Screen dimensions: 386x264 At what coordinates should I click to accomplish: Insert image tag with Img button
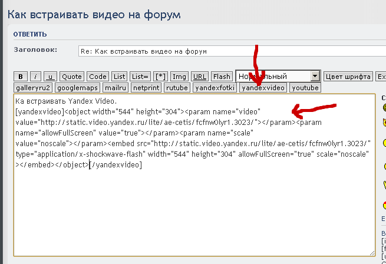coord(180,77)
